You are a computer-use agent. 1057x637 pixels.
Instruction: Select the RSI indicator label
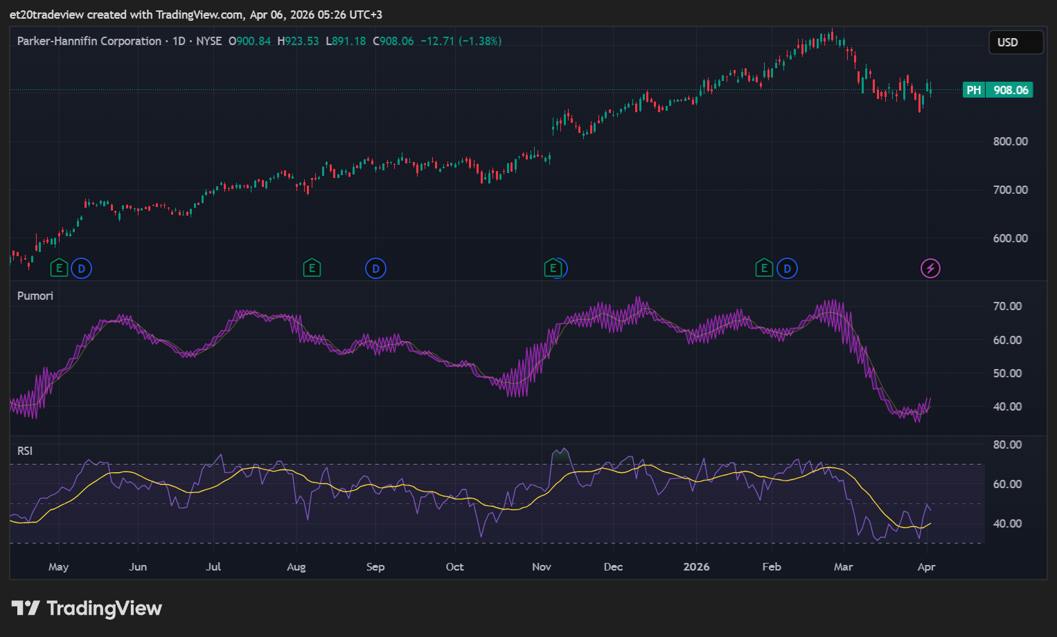(x=25, y=451)
